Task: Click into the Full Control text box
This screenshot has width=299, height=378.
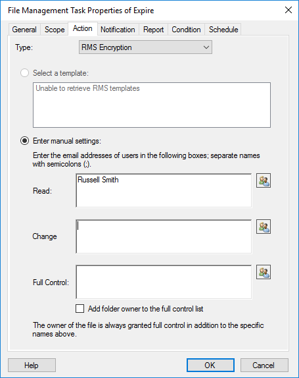Action: tap(164, 282)
